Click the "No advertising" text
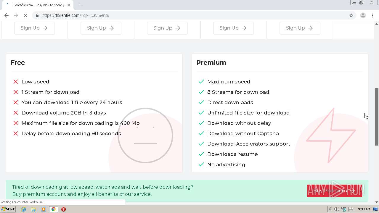Viewport: 379px width, 213px height. pos(226,164)
